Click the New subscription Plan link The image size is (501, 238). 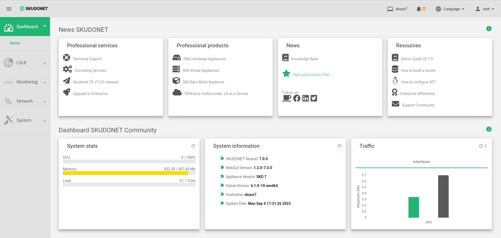[311, 75]
